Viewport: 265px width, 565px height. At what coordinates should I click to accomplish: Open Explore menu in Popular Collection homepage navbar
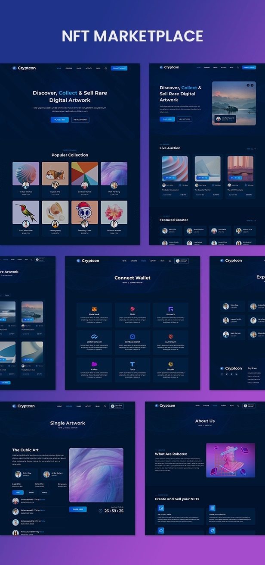pyautogui.click(x=69, y=68)
